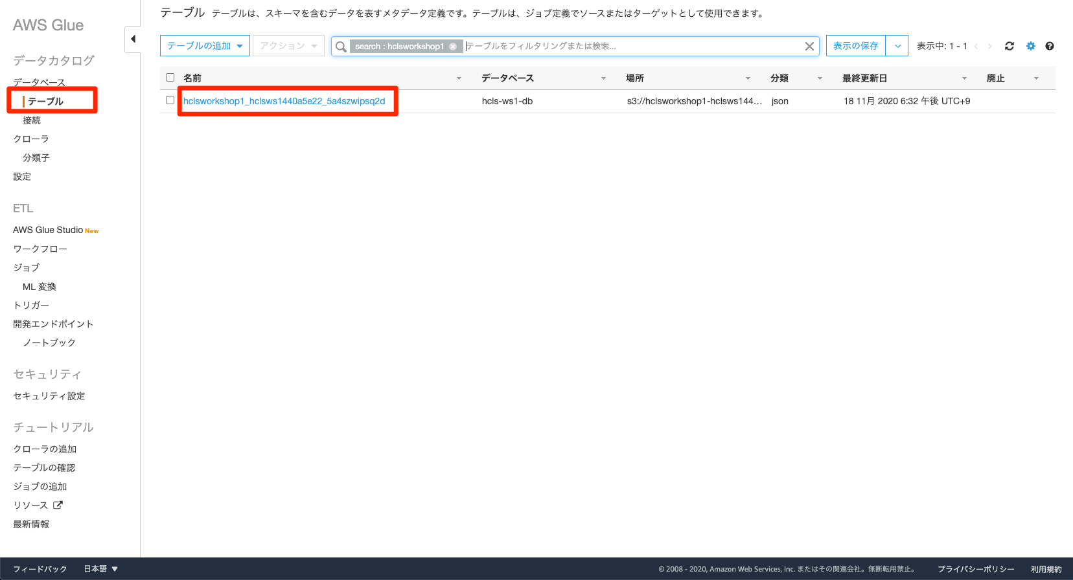
Task: Open the テーブルの確認 tutorial
Action: point(44,467)
